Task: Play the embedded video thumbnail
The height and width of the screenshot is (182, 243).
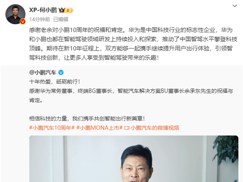Action: coord(134,159)
